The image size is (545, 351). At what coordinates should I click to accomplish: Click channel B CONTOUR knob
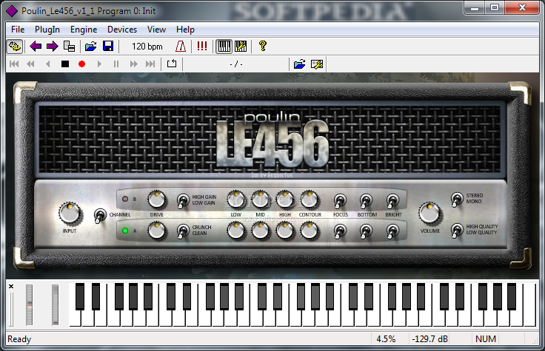coord(309,200)
